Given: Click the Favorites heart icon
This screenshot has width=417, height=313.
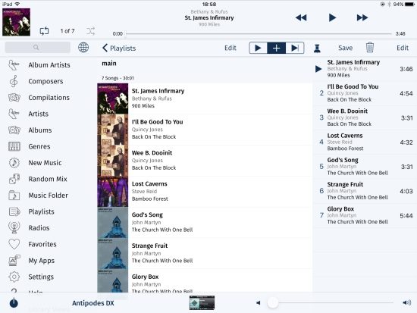Looking at the screenshot, I should (x=14, y=244).
